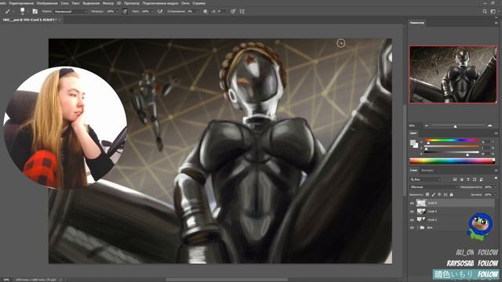Screen dimensions: 502x282
Task: Hide the Слой 4 layer
Action: click(412, 211)
